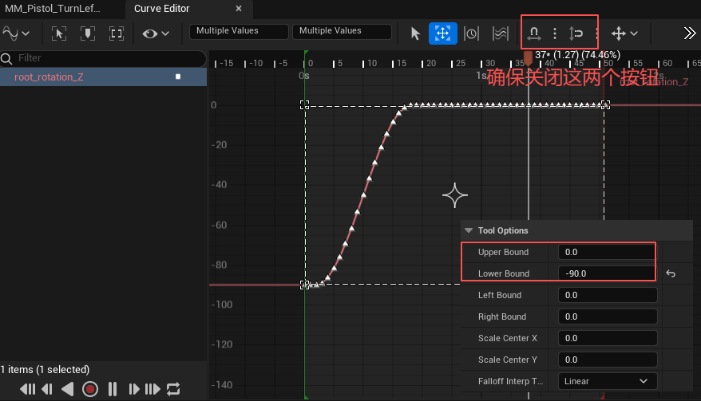The width and height of the screenshot is (701, 401).
Task: Select the root_rotation_Z curve row
Action: pos(103,77)
